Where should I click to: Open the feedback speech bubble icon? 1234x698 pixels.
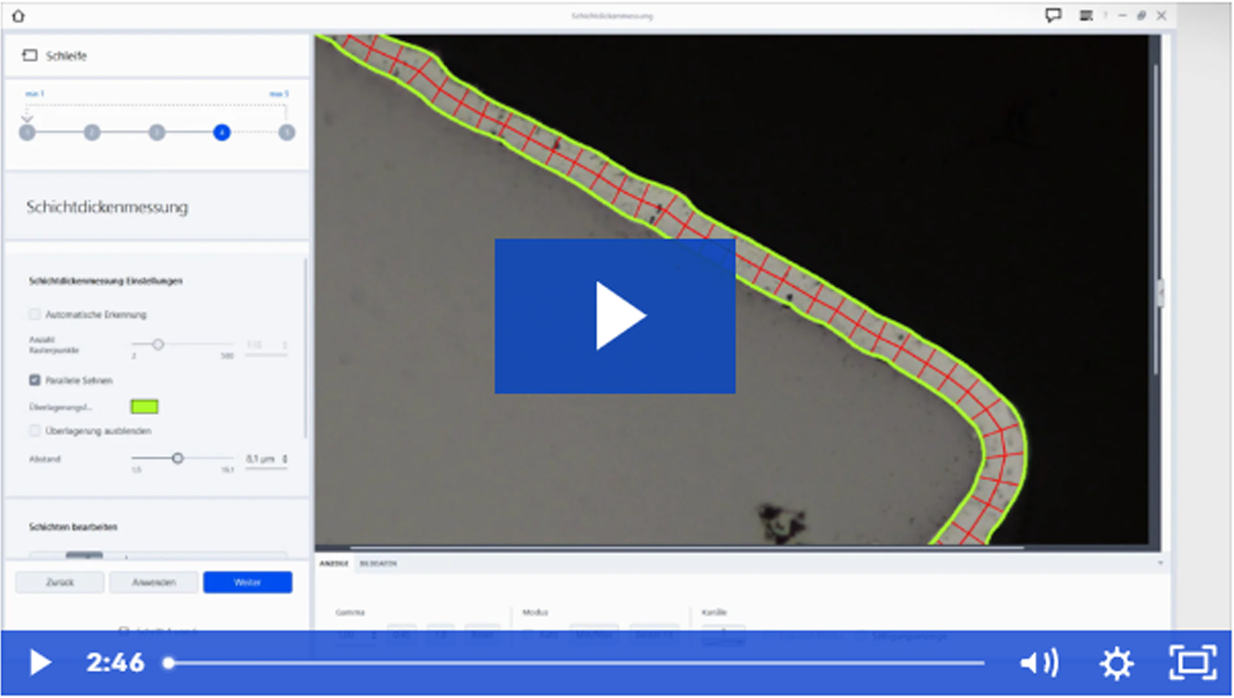(1053, 15)
